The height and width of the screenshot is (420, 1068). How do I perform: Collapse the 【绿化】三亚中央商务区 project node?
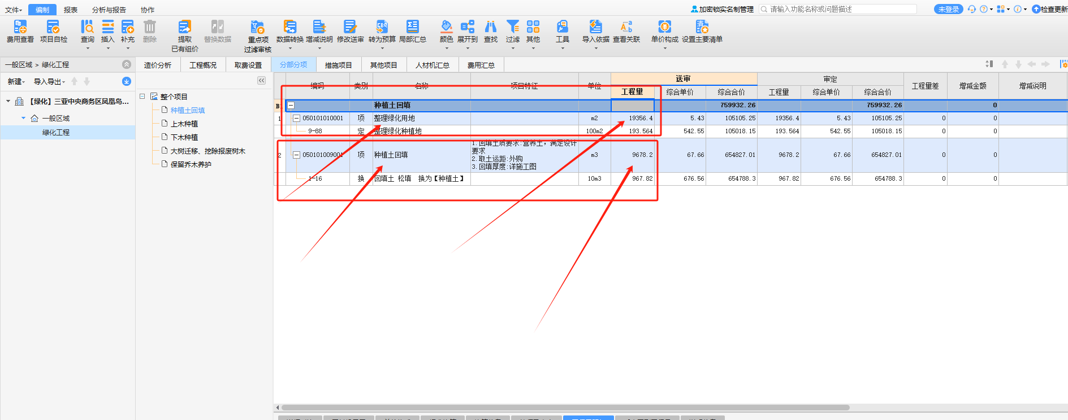tap(8, 102)
